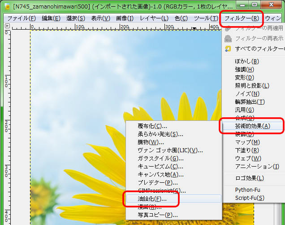Open the 選択(S) menu
Image resolution: width=285 pixels, height=225 pixels.
(x=76, y=18)
